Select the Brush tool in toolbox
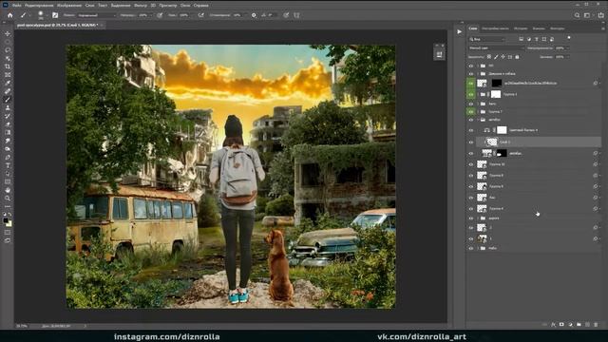608x342 pixels. tap(8, 100)
